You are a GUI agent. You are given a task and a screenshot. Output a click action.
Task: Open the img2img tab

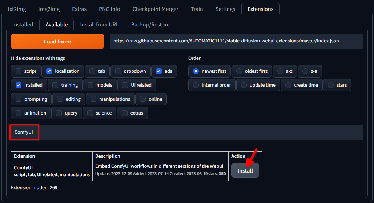point(49,9)
